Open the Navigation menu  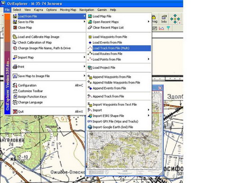tap(87, 10)
